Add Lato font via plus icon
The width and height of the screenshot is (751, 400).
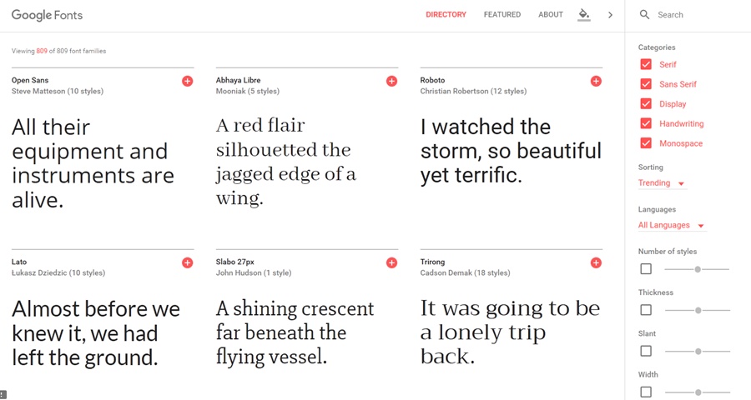[x=187, y=262]
